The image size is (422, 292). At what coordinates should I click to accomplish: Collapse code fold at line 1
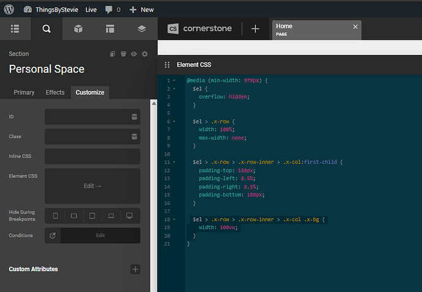point(174,81)
